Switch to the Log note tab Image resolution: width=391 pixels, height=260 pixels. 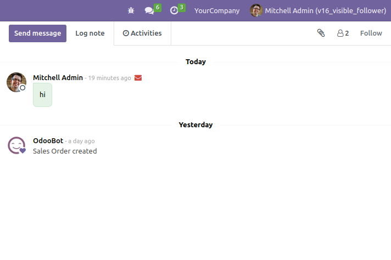coord(90,33)
